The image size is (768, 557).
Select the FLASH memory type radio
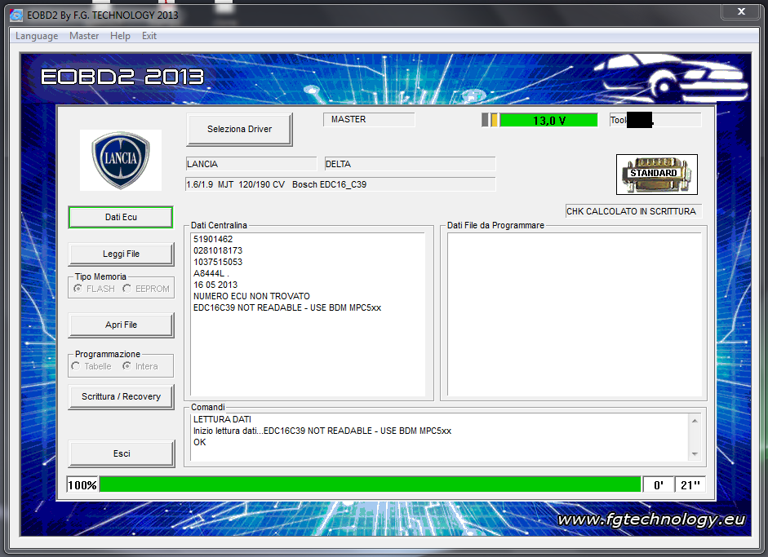point(95,289)
